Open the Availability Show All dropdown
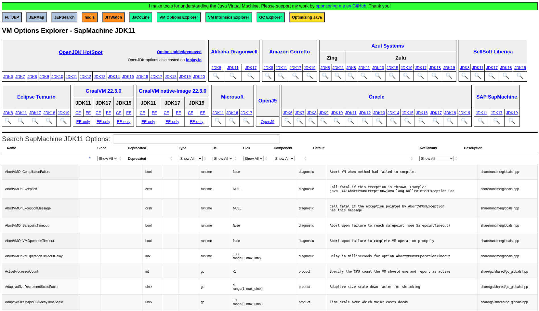Image resolution: width=539 pixels, height=311 pixels. click(x=436, y=159)
